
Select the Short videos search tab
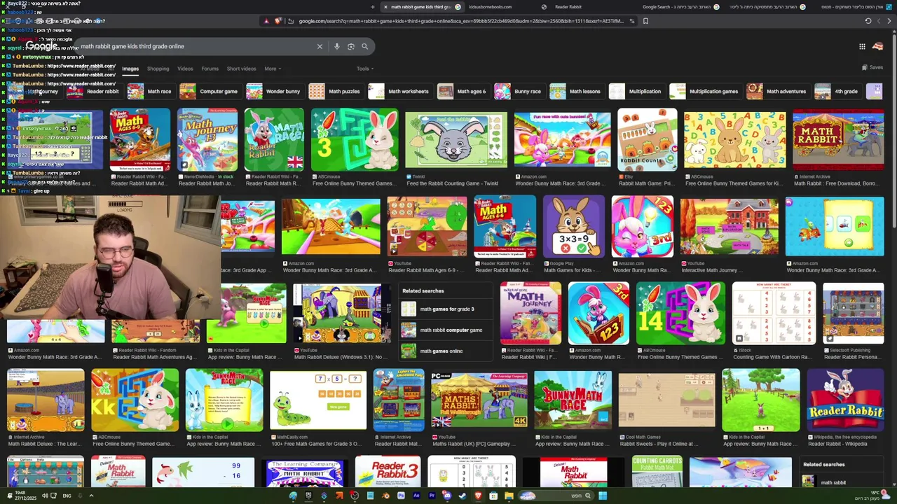[x=241, y=69]
